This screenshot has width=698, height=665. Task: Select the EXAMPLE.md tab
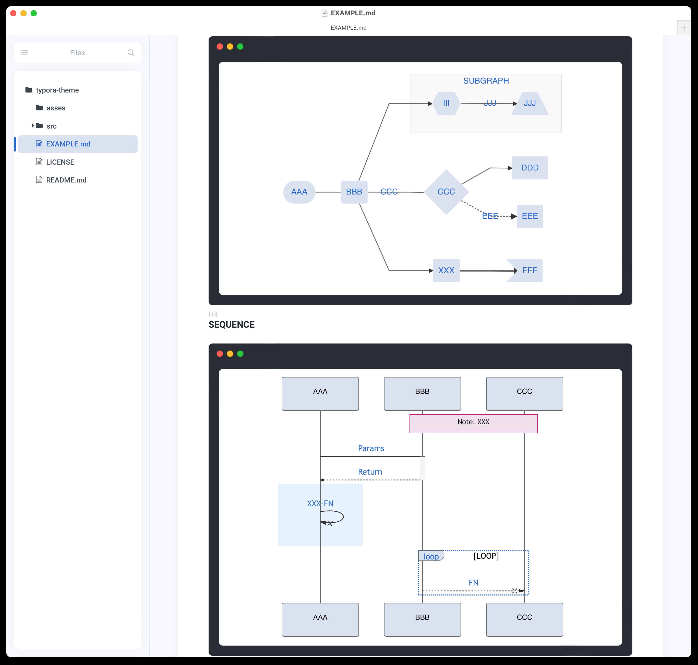pyautogui.click(x=348, y=28)
